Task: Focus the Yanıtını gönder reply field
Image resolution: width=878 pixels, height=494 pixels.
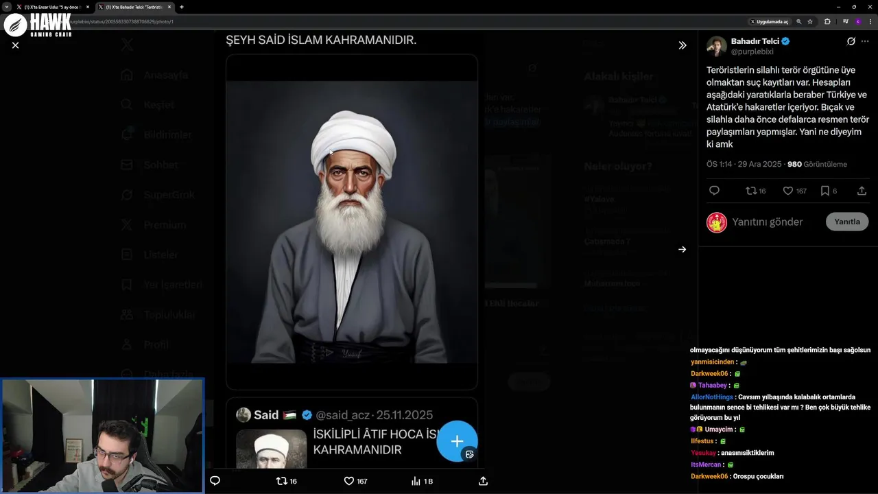Action: point(767,222)
